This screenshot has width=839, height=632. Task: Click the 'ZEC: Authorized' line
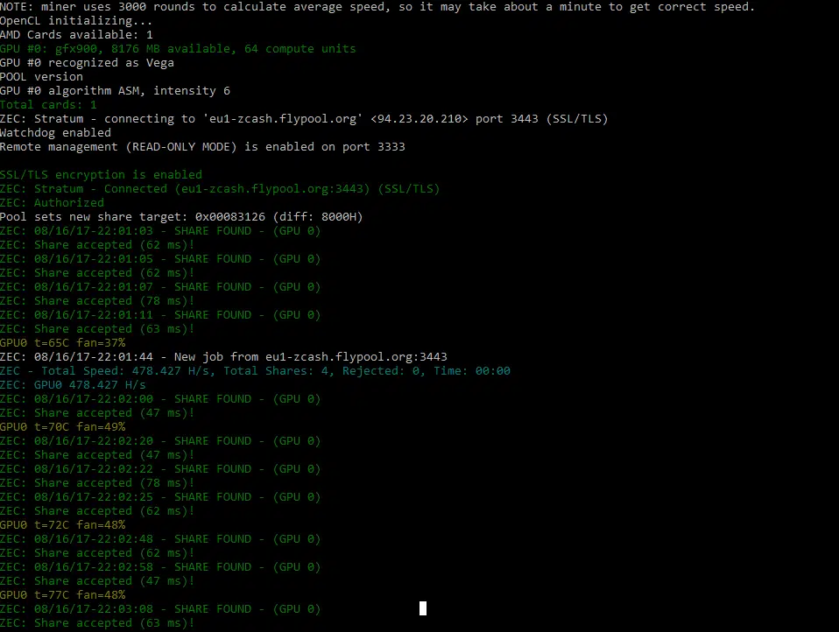pyautogui.click(x=52, y=203)
